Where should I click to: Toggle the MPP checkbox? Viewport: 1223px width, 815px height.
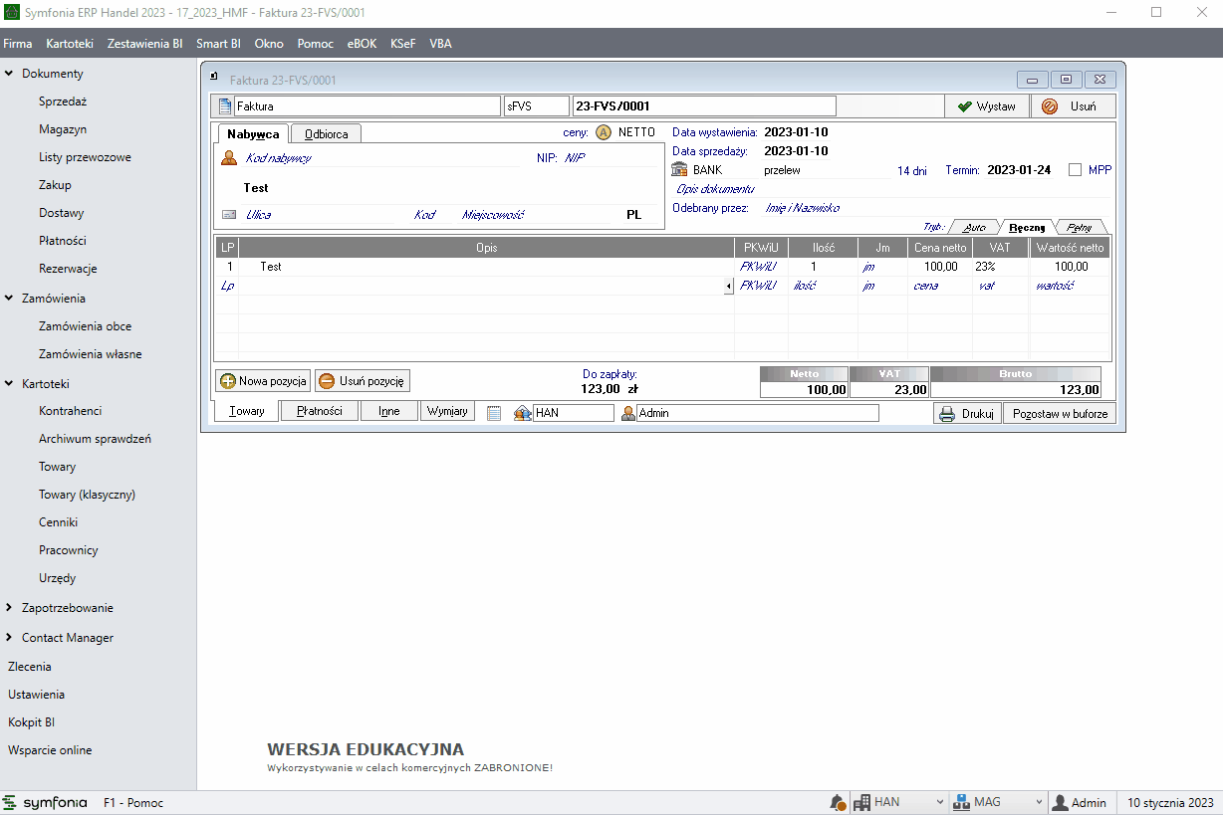pyautogui.click(x=1075, y=170)
